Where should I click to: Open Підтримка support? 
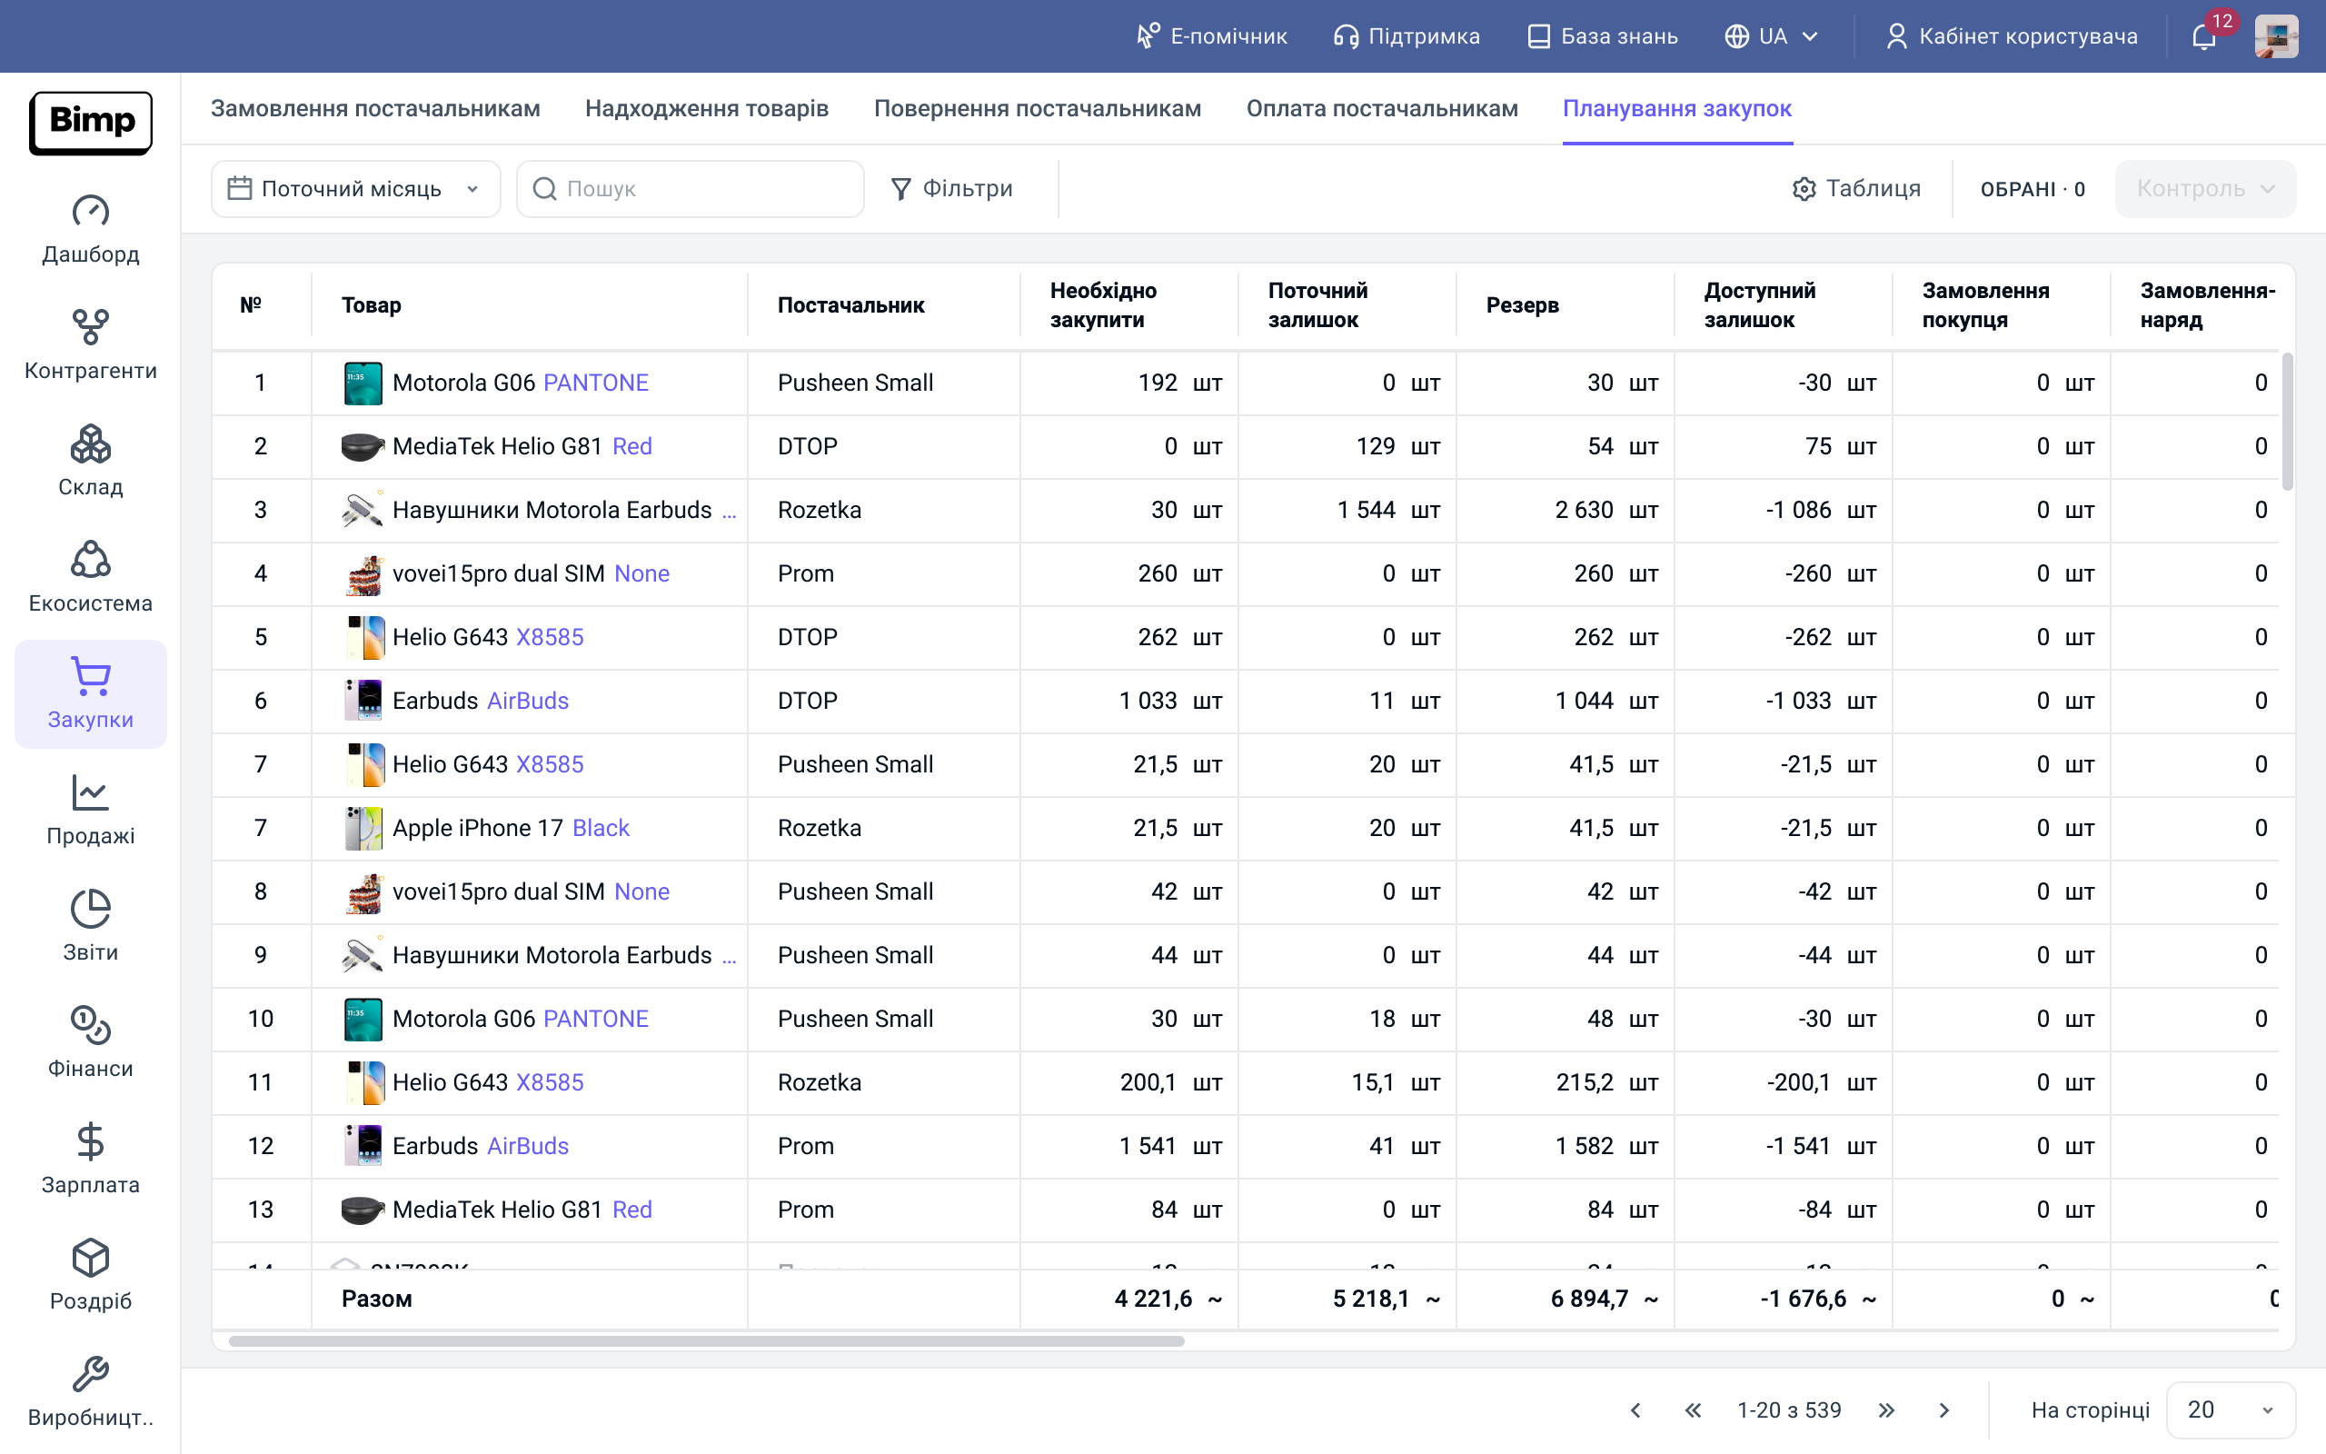coord(1407,36)
